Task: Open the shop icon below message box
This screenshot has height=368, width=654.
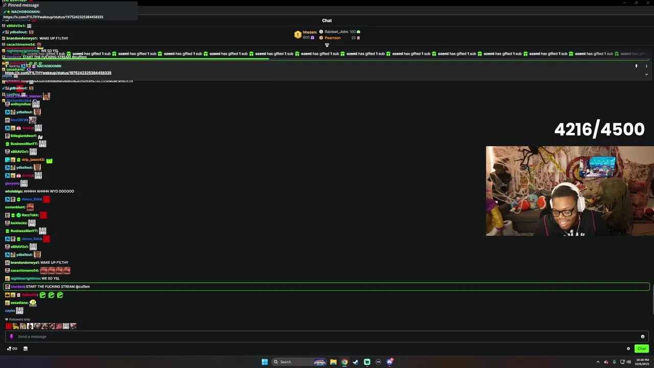Action: (x=26, y=349)
